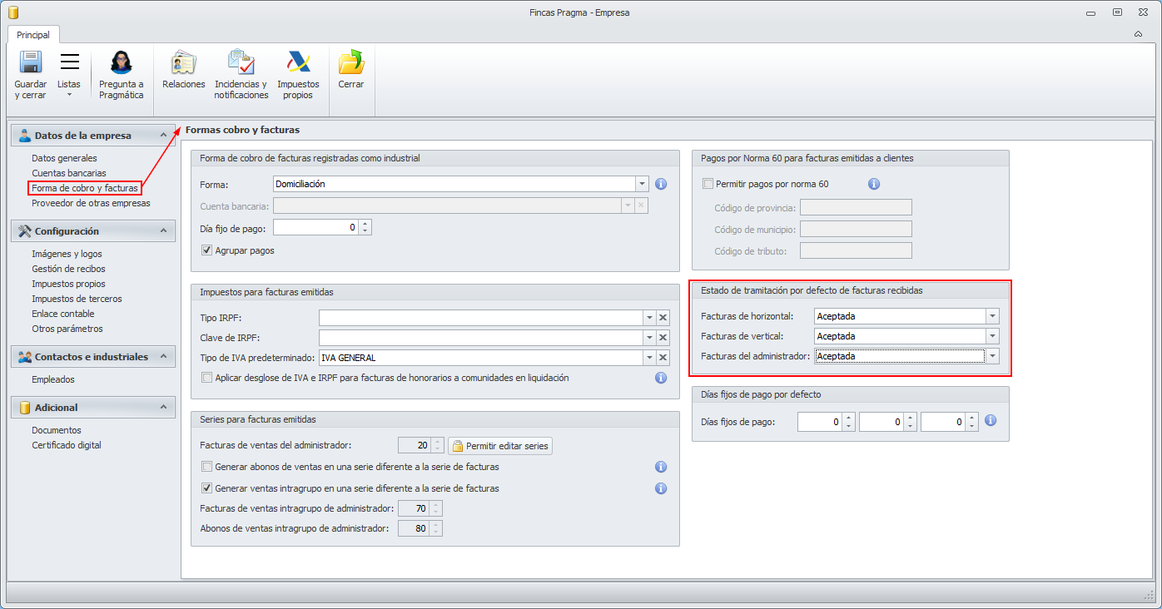Select Datos generales in sidebar
The width and height of the screenshot is (1162, 609).
[x=64, y=158]
